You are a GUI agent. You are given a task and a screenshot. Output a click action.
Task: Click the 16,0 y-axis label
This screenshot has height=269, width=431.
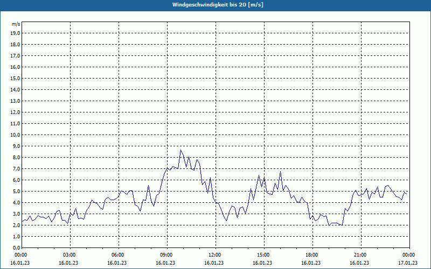click(15, 67)
